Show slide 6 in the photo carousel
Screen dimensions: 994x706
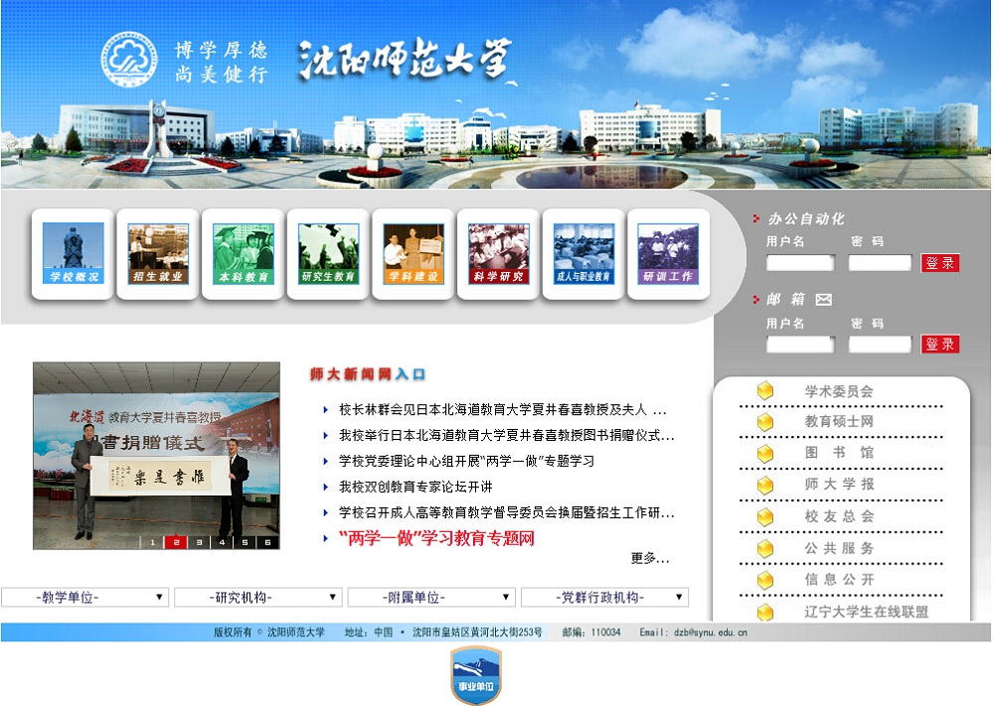pos(266,542)
